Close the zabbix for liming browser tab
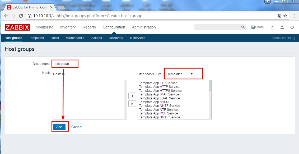299x154 pixels. coord(51,7)
